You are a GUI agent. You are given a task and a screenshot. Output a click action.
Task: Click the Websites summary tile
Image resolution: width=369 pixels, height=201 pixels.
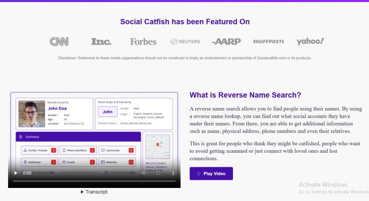(x=117, y=162)
